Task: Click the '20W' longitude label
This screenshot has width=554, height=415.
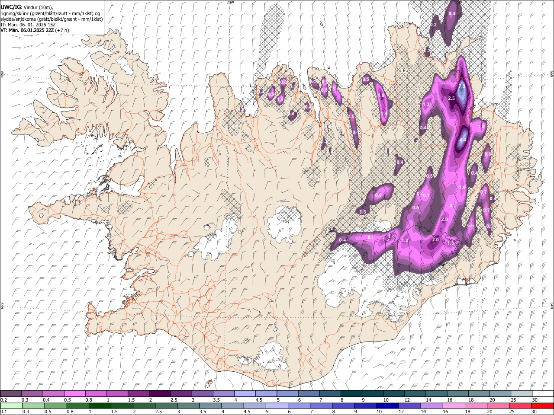Action: coord(231,2)
